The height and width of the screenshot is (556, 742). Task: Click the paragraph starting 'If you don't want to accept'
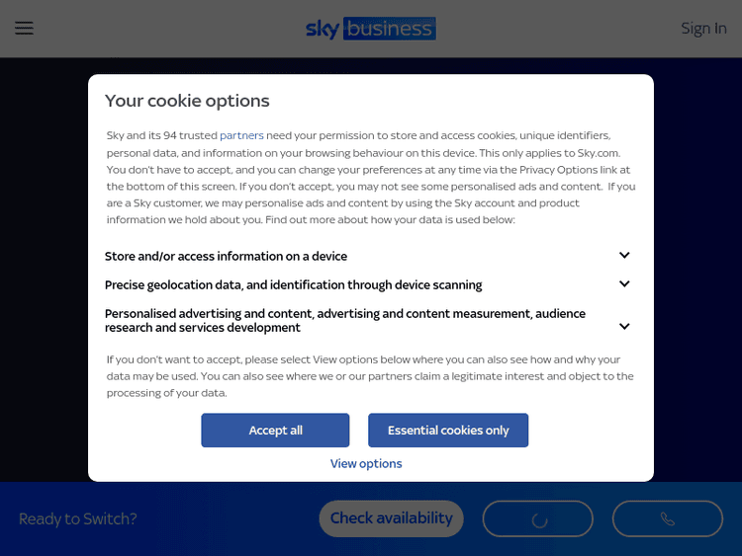(x=370, y=376)
